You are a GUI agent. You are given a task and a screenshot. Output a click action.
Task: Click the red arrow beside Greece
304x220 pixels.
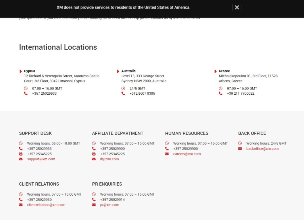tap(216, 71)
